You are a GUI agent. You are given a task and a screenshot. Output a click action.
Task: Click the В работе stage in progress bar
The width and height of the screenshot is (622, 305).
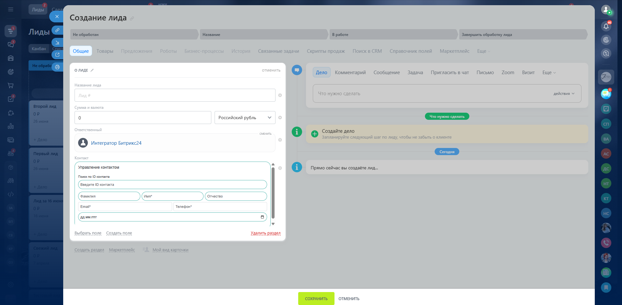(393, 35)
